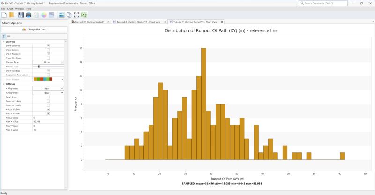Uncheck the Show Legend checkbox

coord(48,45)
